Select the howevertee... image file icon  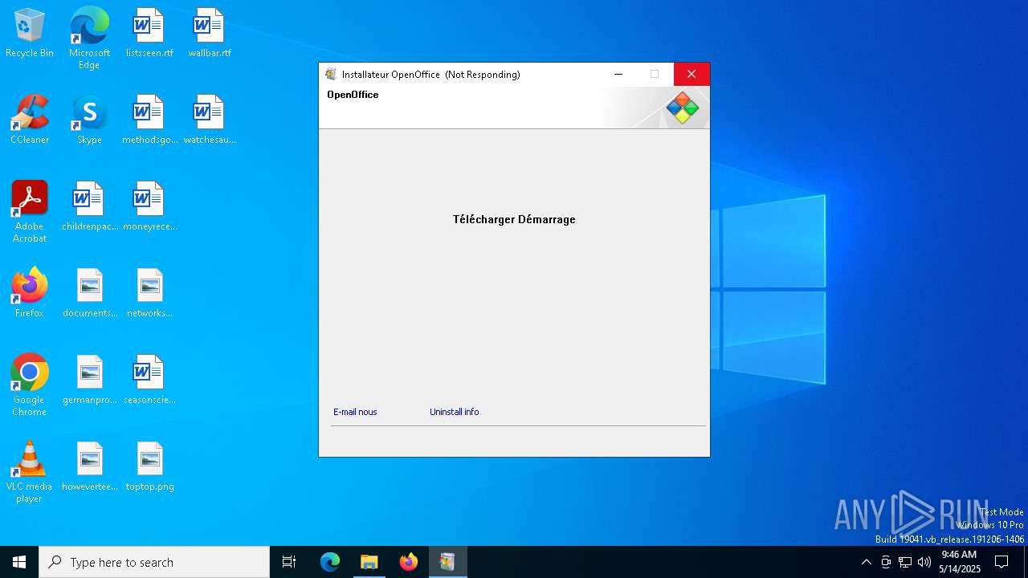89,467
